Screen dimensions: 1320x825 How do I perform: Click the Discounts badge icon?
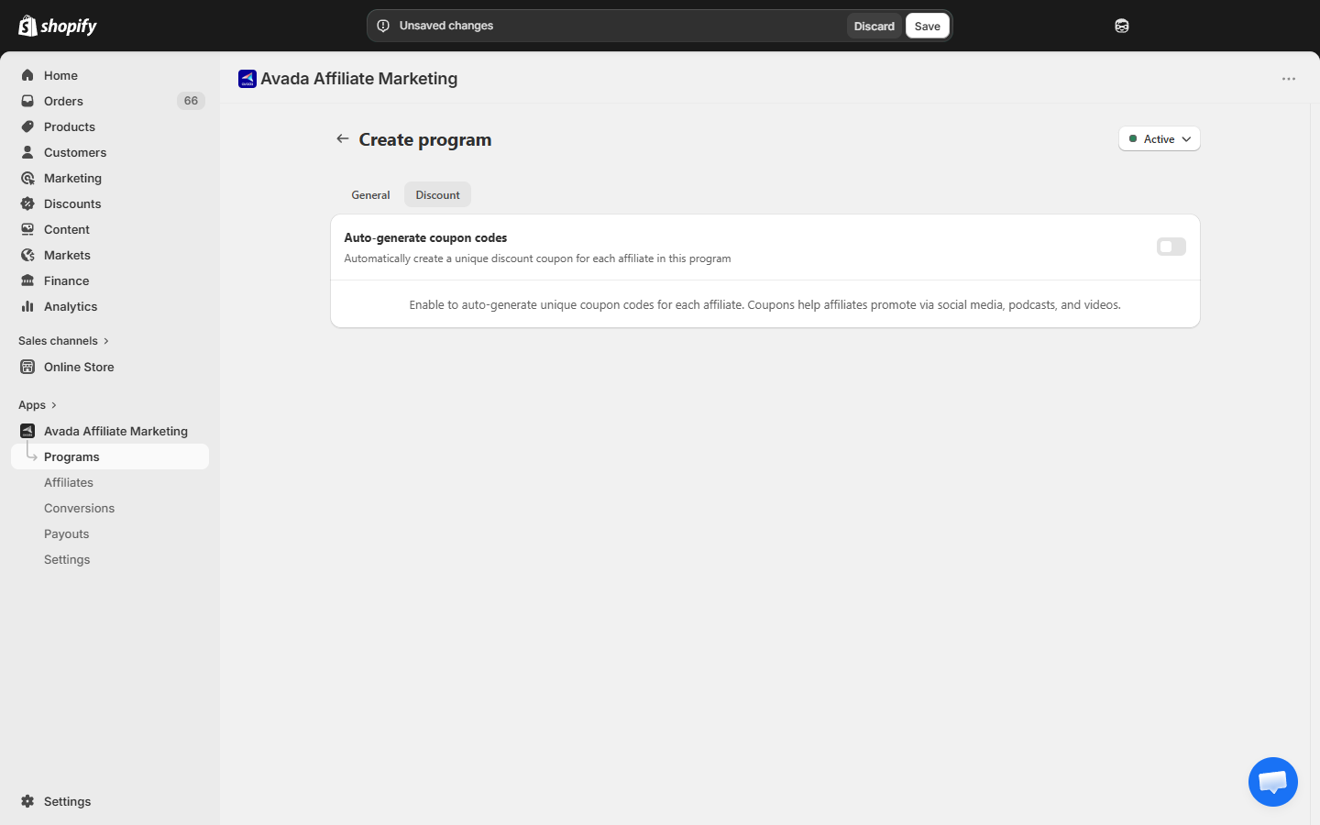[x=27, y=203]
